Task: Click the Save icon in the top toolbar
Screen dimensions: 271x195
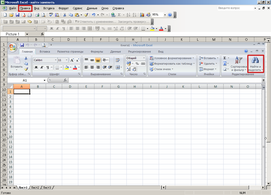Action: pyautogui.click(x=17, y=15)
